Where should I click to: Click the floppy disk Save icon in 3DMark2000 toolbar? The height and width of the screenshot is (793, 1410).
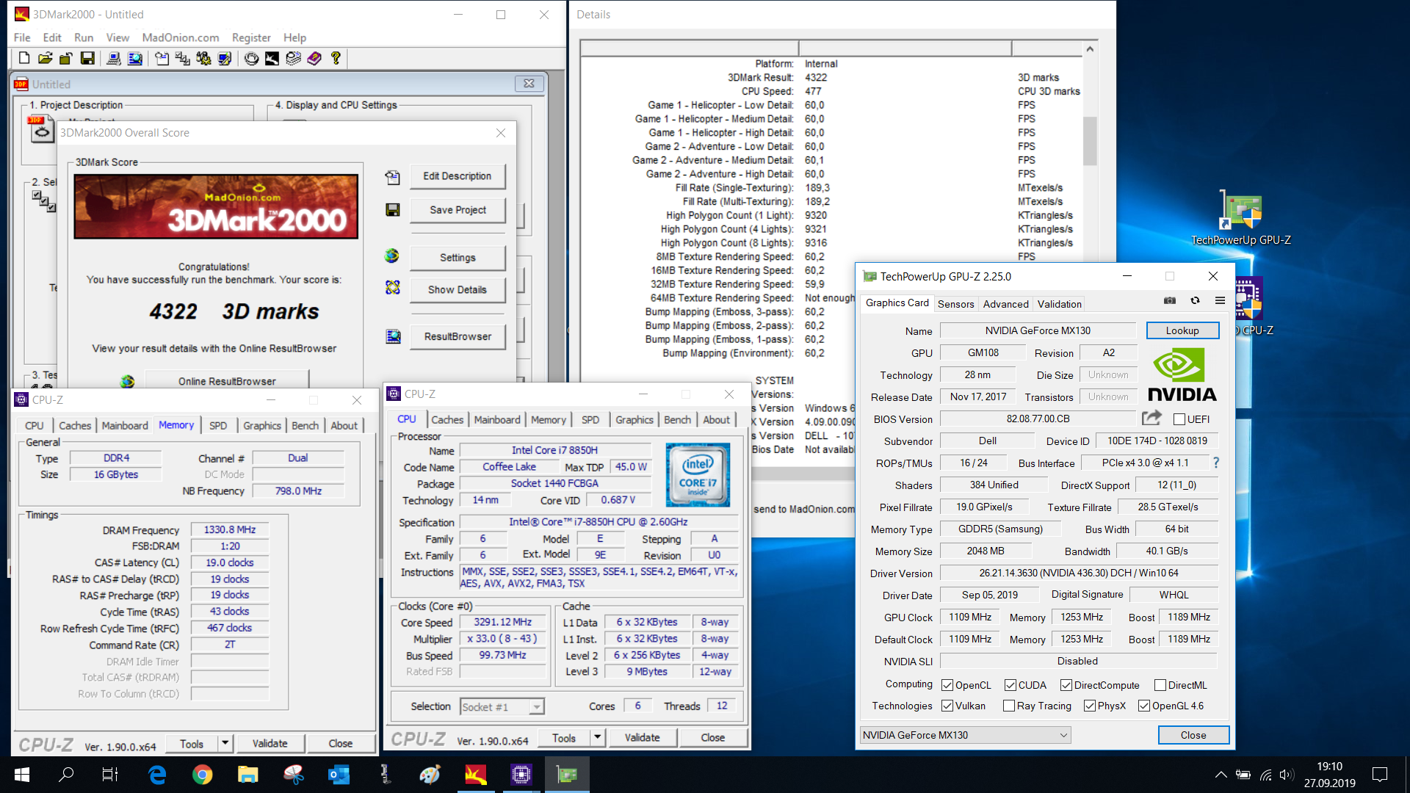pos(87,59)
